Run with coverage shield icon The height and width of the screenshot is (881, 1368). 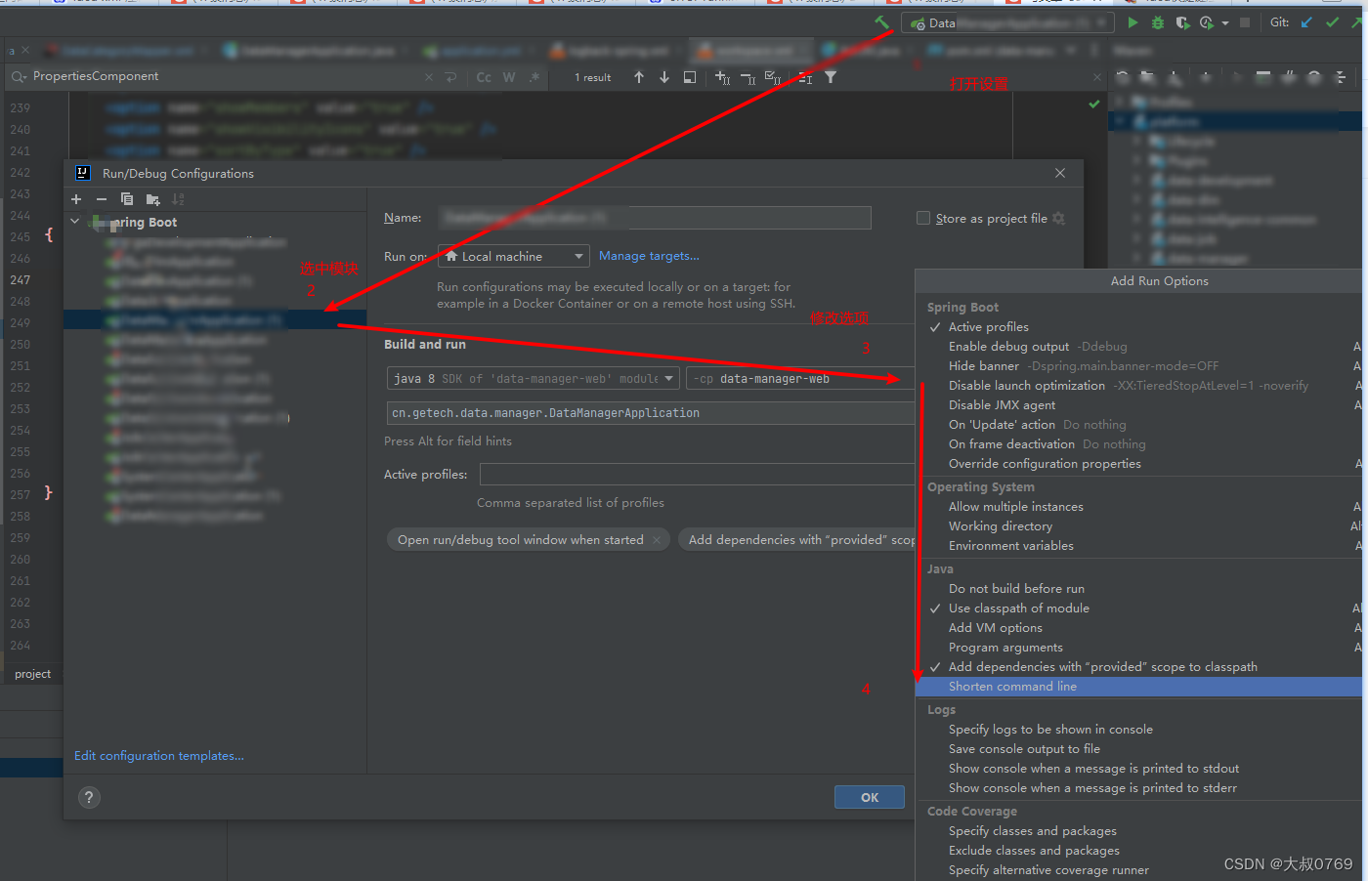point(1182,22)
